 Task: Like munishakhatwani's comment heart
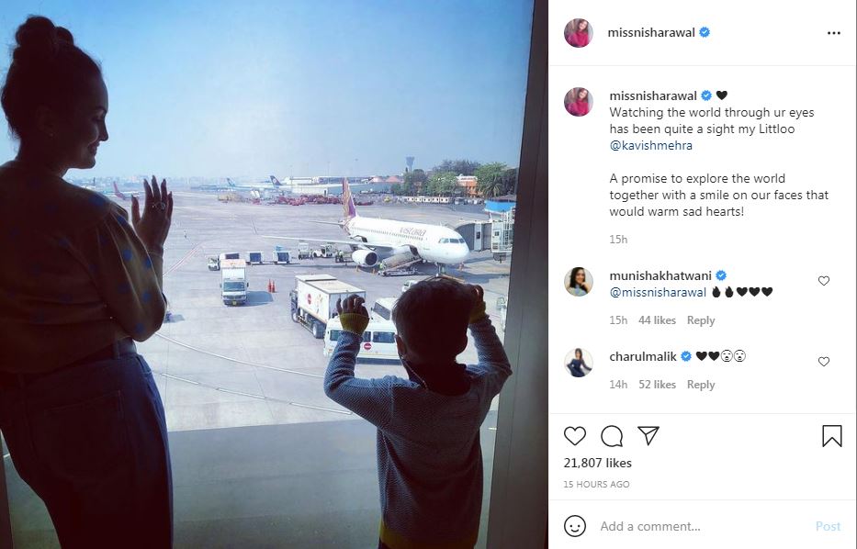[824, 281]
